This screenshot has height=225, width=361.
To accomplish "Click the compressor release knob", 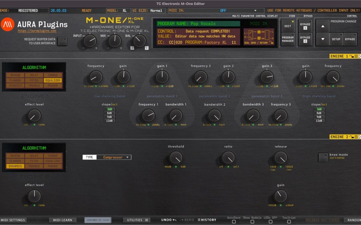I will 281,158.
